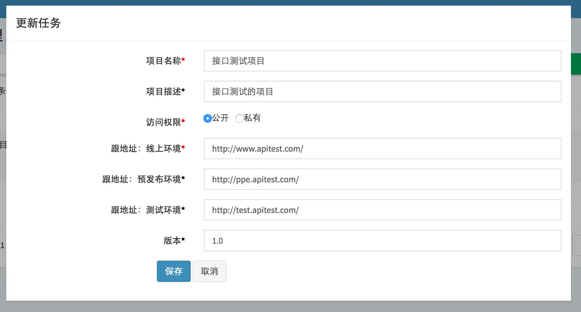Cancel editing via the 取消 button

[209, 271]
